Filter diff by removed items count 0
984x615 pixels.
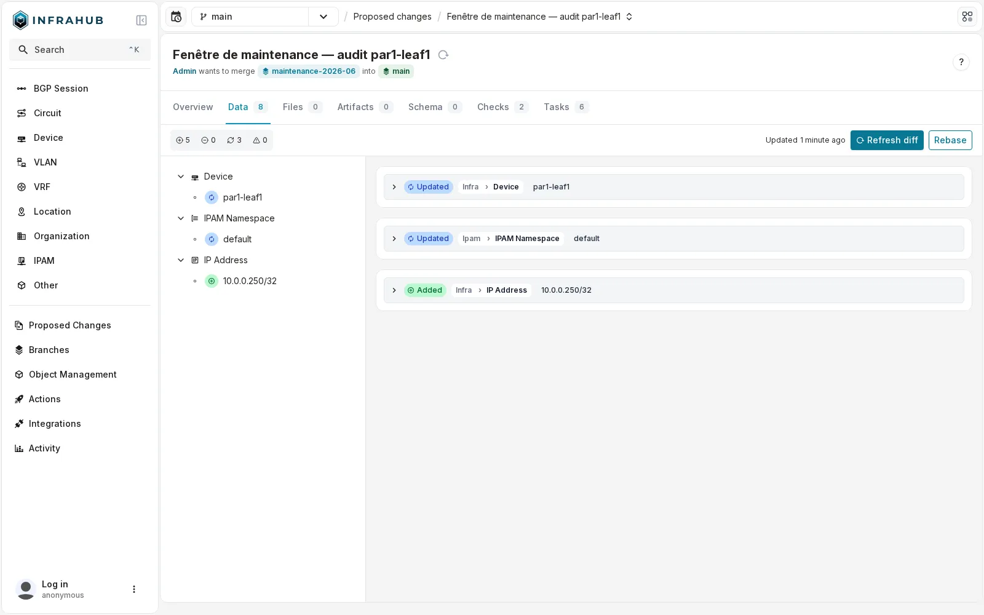(208, 140)
